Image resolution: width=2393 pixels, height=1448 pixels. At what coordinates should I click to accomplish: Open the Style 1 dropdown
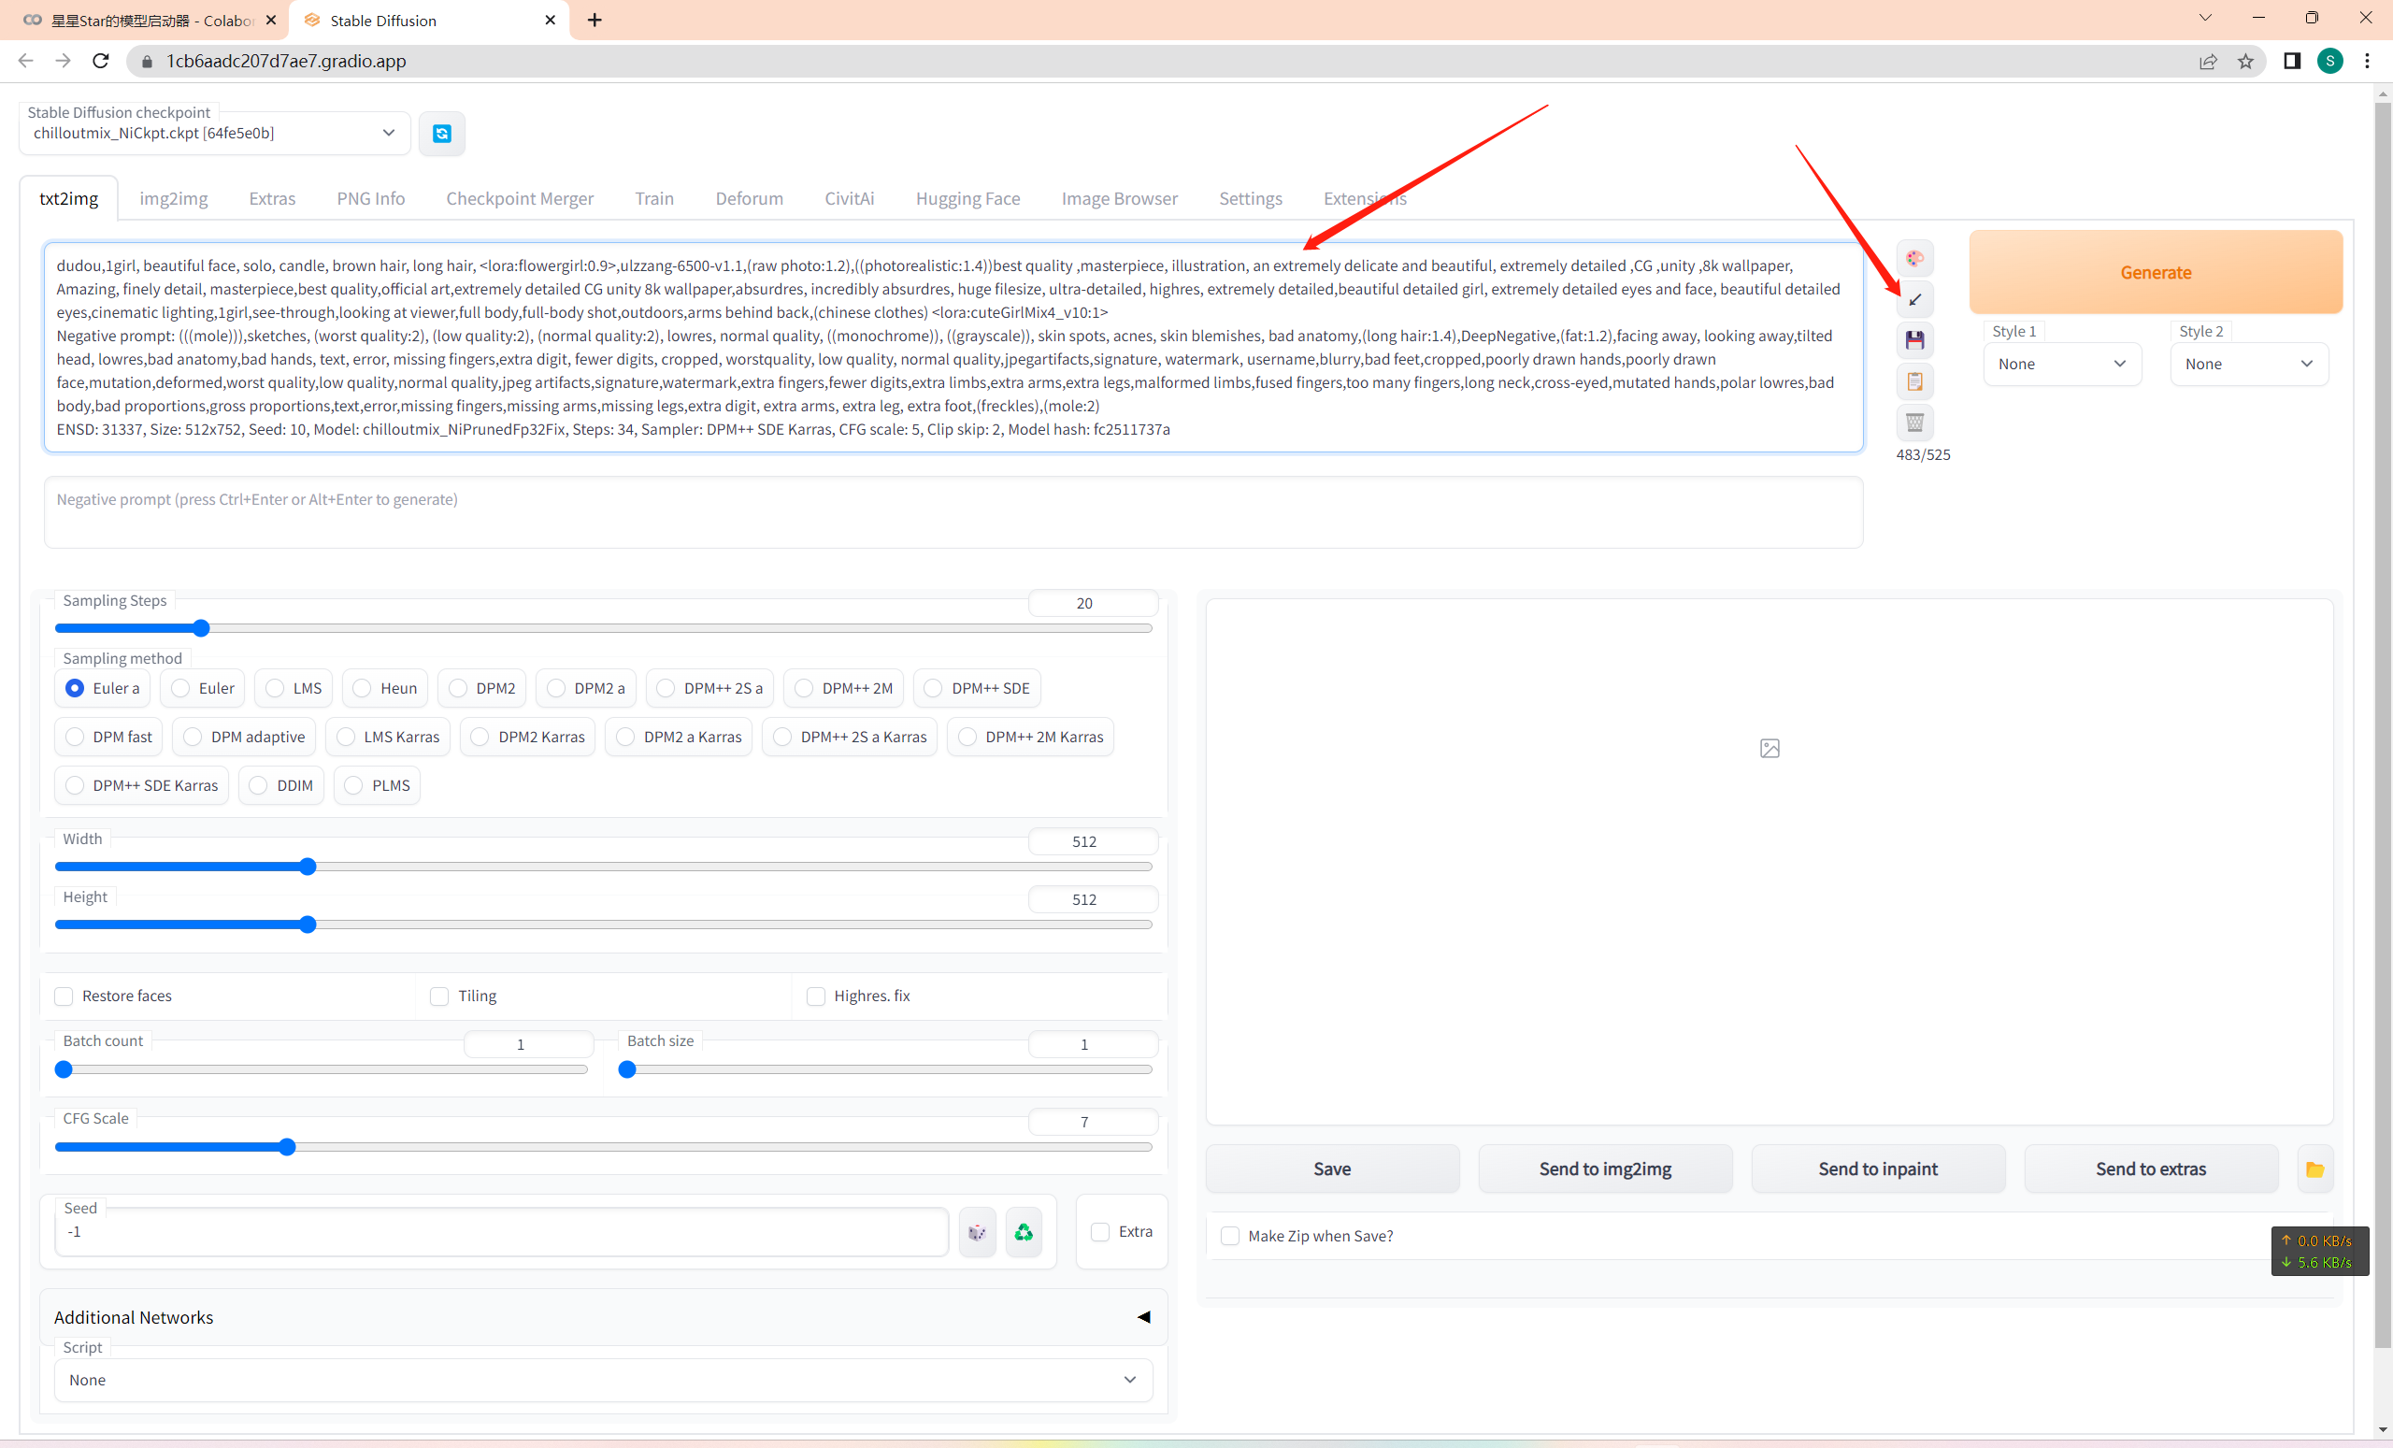pos(2061,365)
